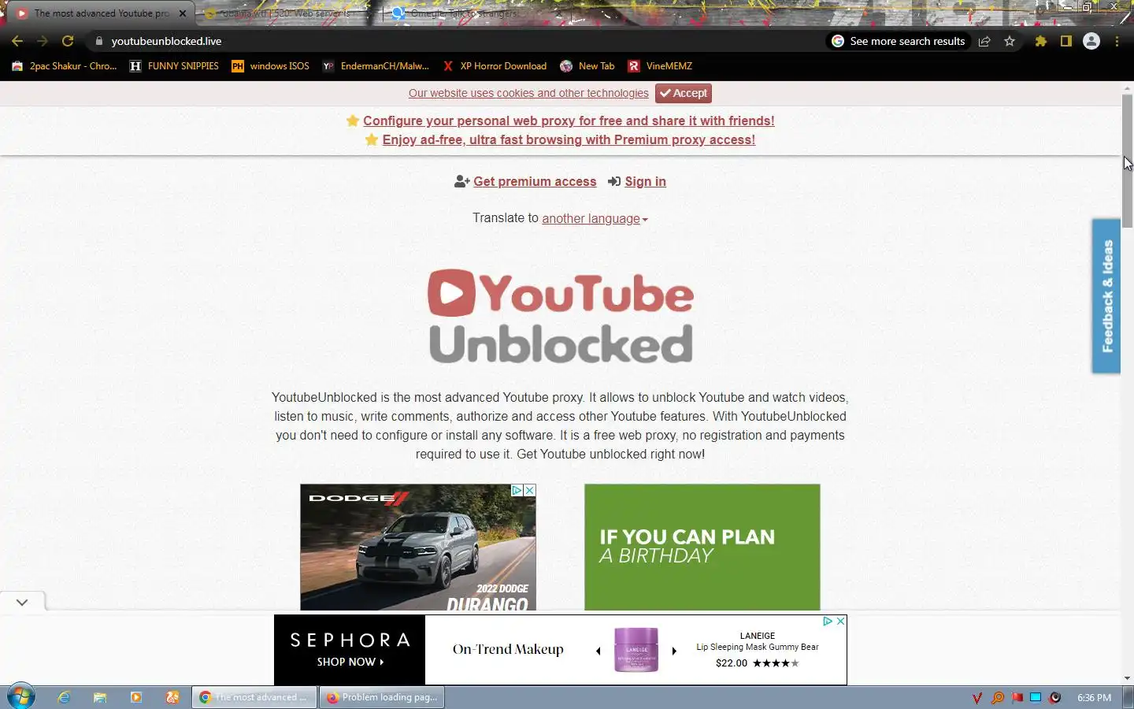Launch Internet Explorer from taskbar
The height and width of the screenshot is (709, 1134).
(x=64, y=697)
